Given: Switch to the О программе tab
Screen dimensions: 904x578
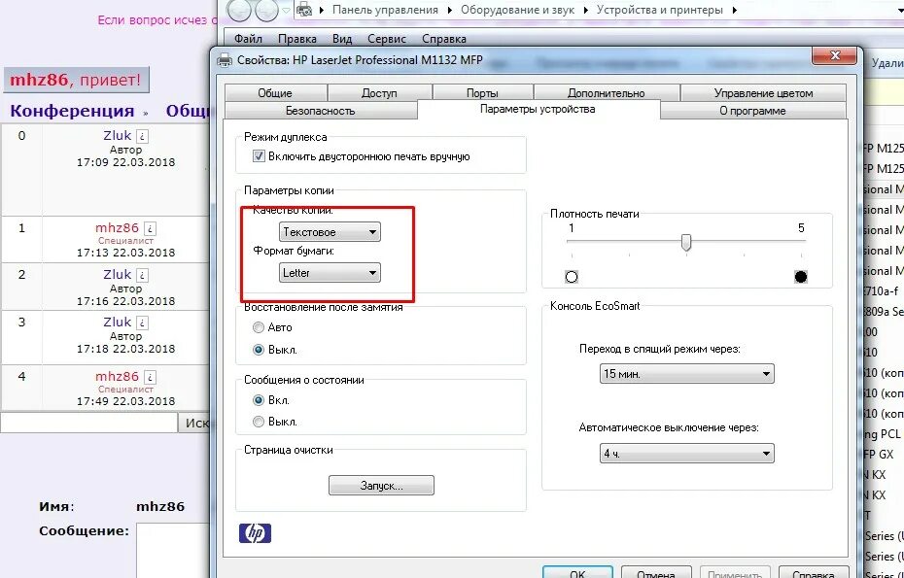Looking at the screenshot, I should click(x=753, y=111).
